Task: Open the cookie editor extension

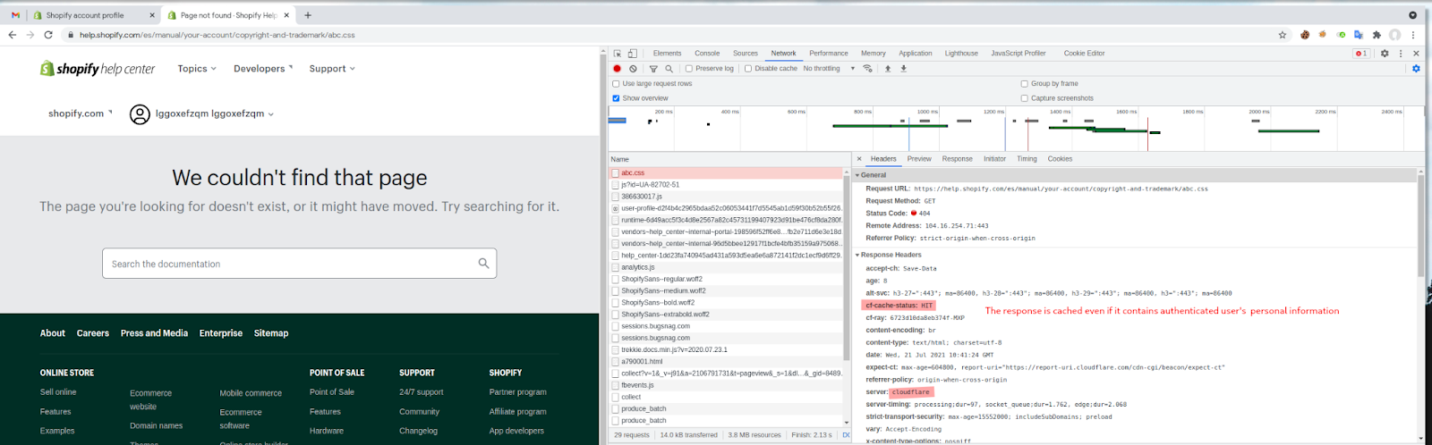Action: [x=1305, y=35]
